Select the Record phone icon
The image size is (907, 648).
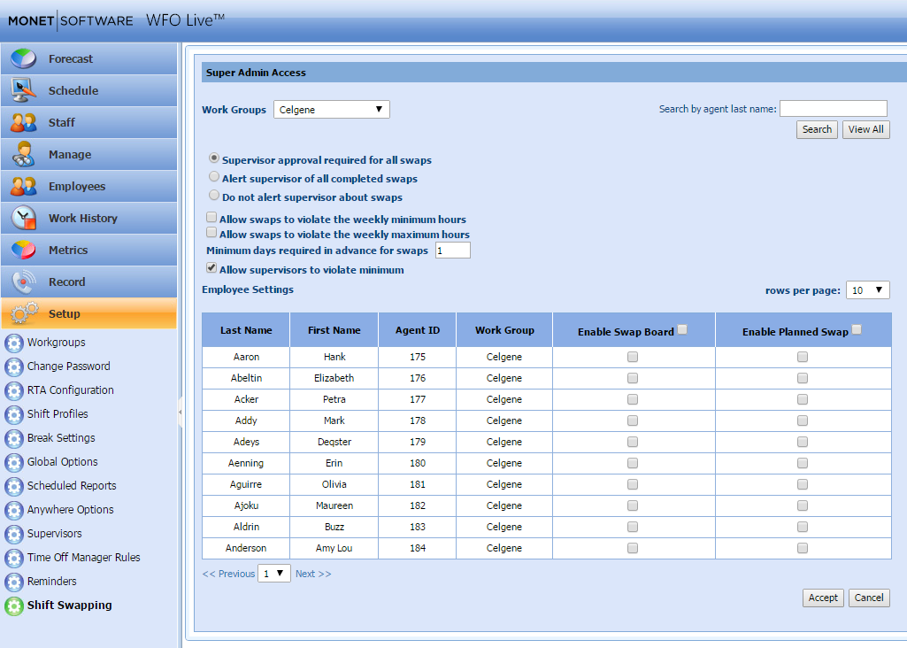(x=24, y=282)
